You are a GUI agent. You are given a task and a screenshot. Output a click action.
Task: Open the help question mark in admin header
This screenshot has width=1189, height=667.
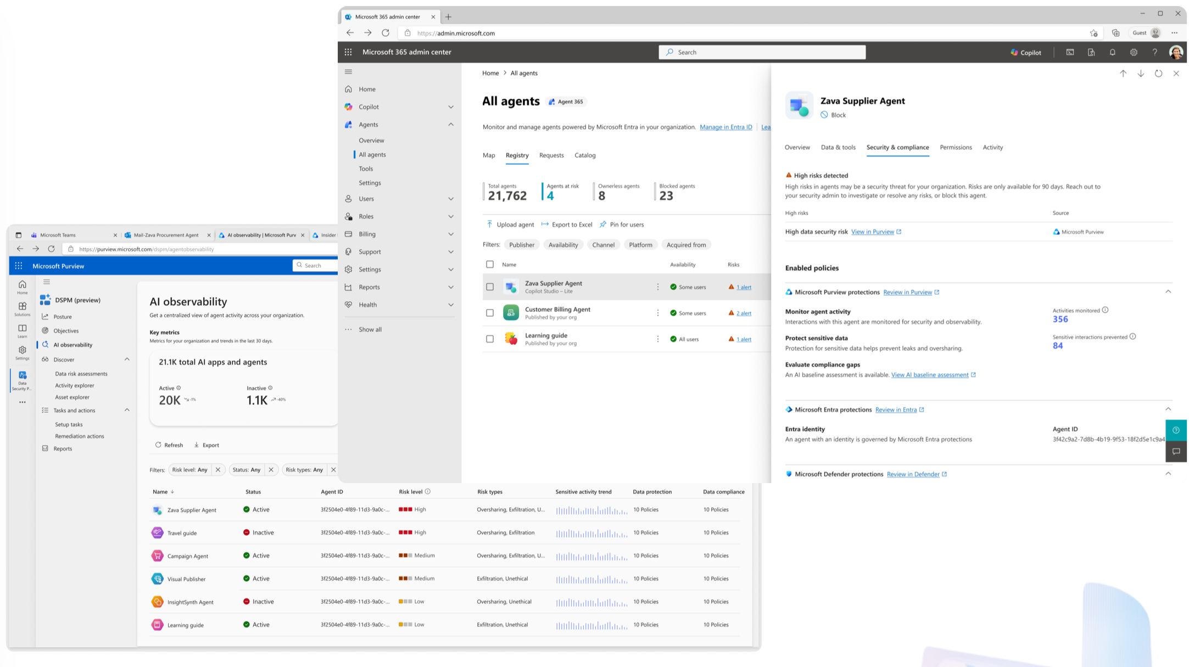coord(1155,52)
